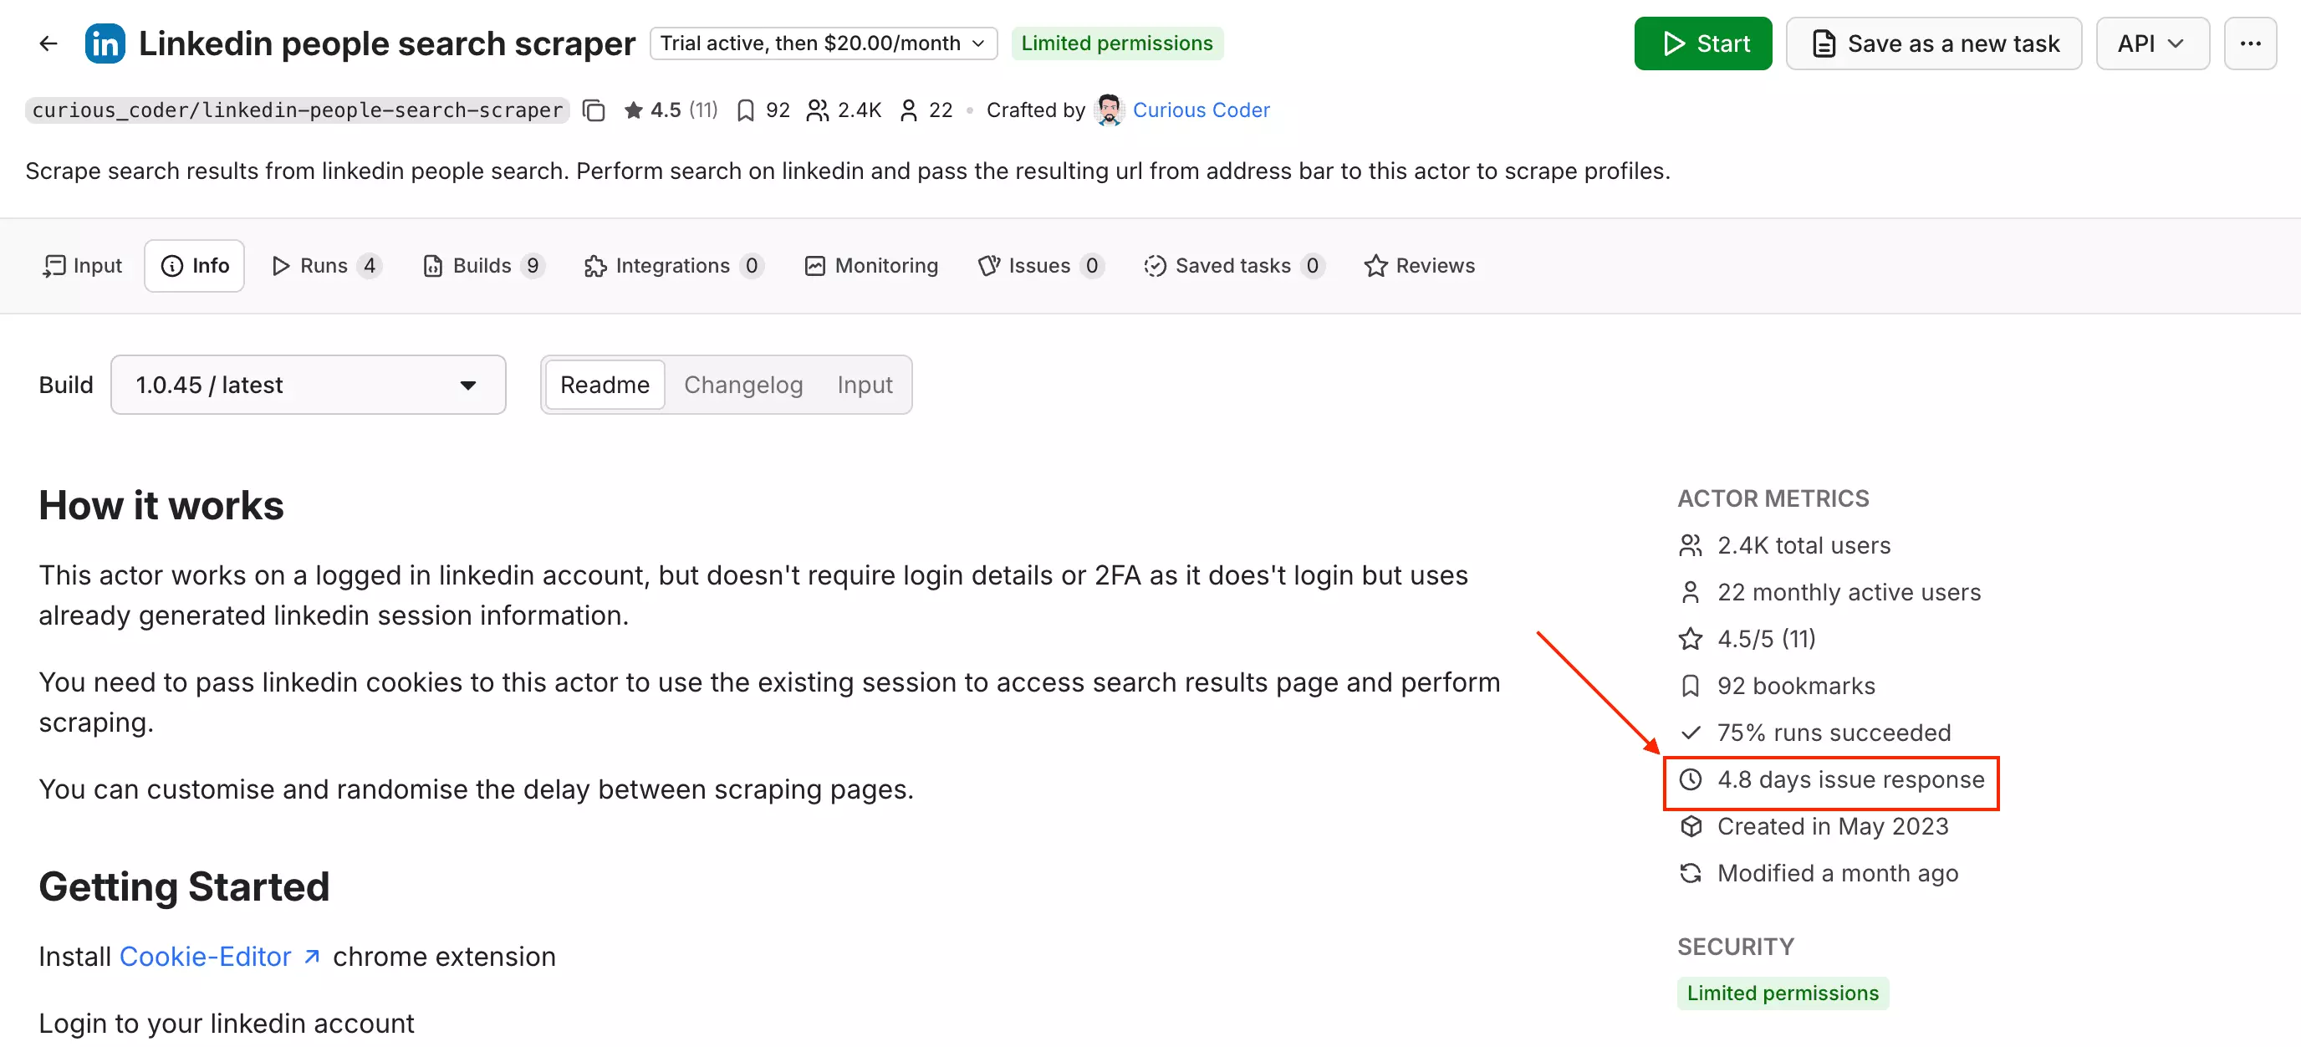
Task: Open the Reviews tab
Action: click(1418, 265)
